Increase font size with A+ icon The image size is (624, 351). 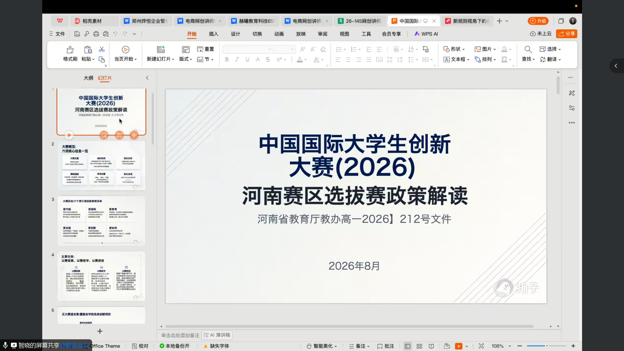pyautogui.click(x=303, y=49)
